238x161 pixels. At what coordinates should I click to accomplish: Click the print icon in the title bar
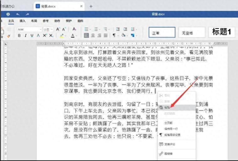pos(8,14)
